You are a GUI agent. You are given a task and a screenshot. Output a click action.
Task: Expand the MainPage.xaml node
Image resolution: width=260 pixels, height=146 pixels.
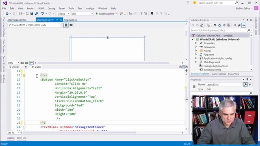point(196,62)
